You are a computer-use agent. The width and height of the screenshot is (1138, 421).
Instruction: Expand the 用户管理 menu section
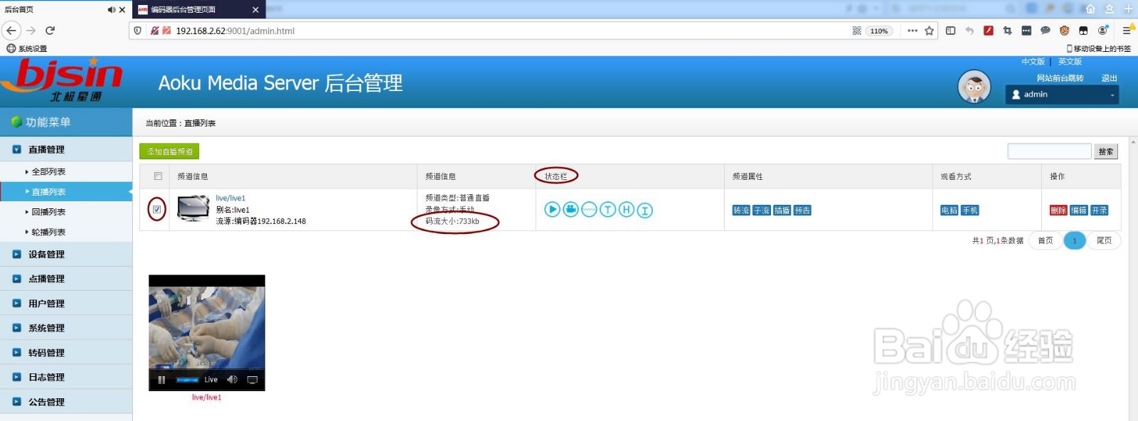tap(66, 303)
